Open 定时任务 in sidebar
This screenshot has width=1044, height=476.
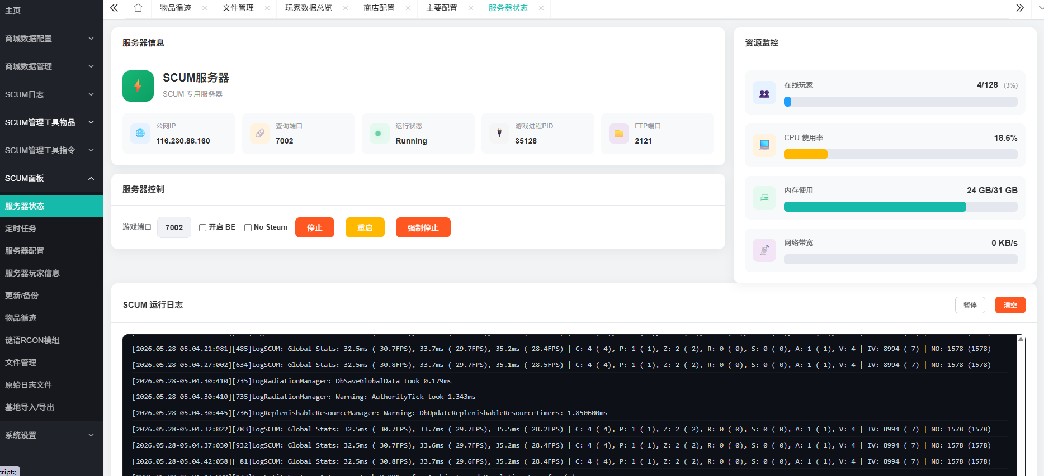point(51,229)
